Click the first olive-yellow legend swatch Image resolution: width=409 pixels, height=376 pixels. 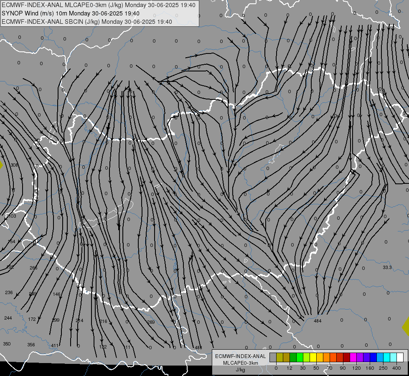tap(279, 357)
